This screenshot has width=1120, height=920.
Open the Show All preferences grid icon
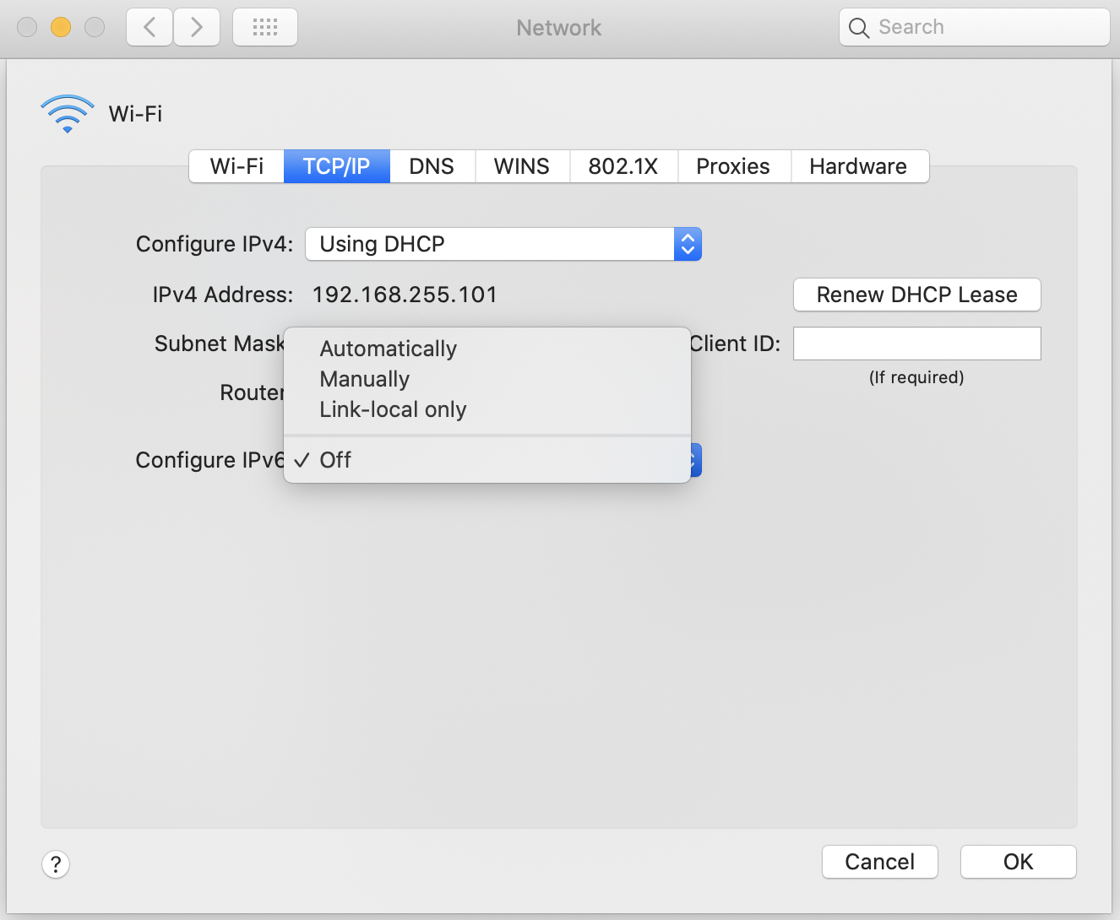click(264, 26)
